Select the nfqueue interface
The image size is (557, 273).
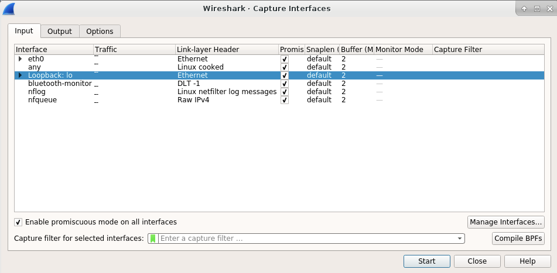coord(43,99)
